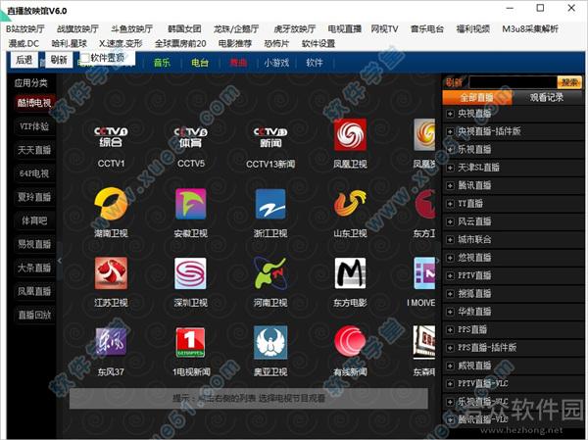The image size is (588, 440).
Task: Switch to the 观看记录 tab
Action: tap(547, 98)
